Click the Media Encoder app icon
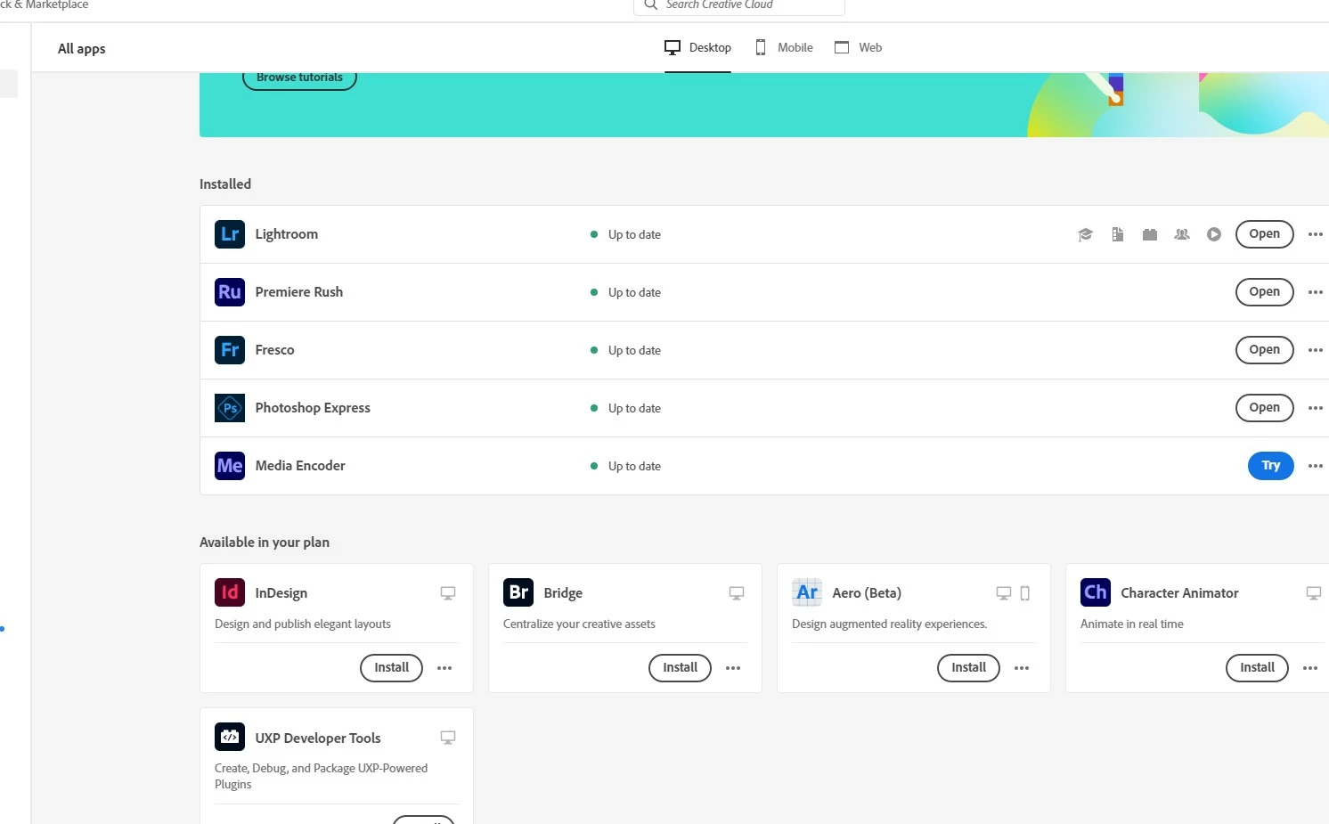This screenshot has height=824, width=1329. 230,466
